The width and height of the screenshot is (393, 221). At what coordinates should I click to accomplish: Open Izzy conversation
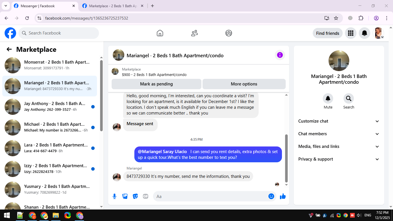coord(49,169)
